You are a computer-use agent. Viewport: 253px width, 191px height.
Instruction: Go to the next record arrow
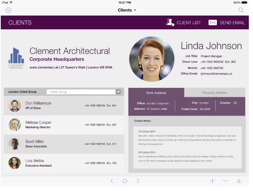point(138,181)
